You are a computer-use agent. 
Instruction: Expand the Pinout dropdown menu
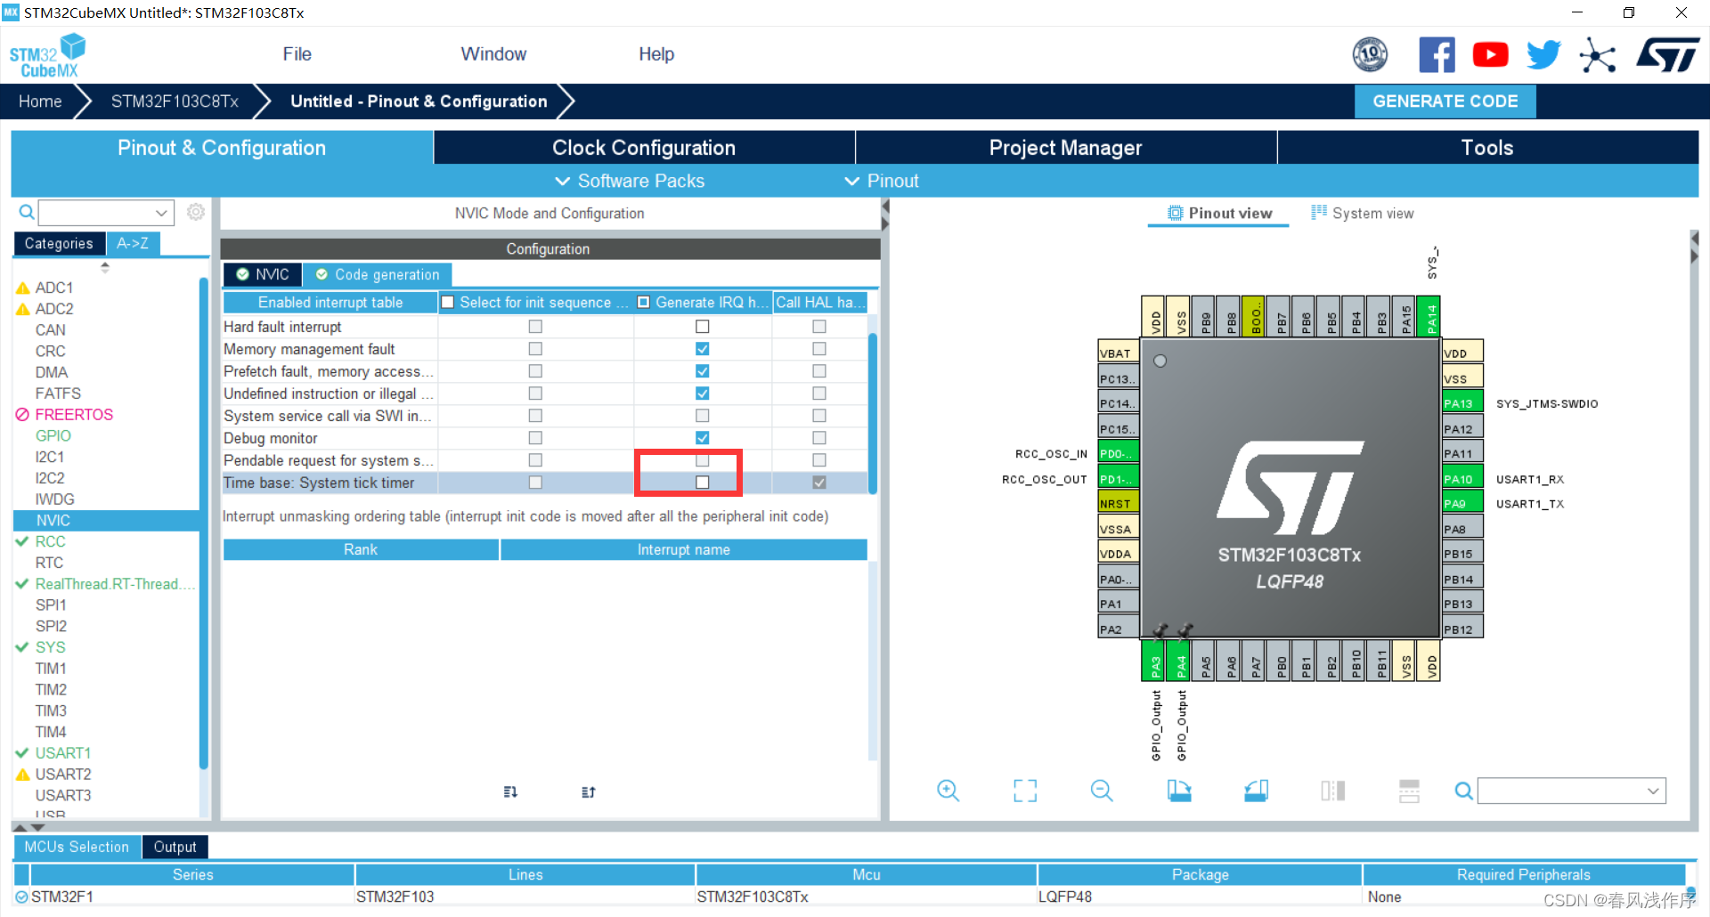coord(882,181)
